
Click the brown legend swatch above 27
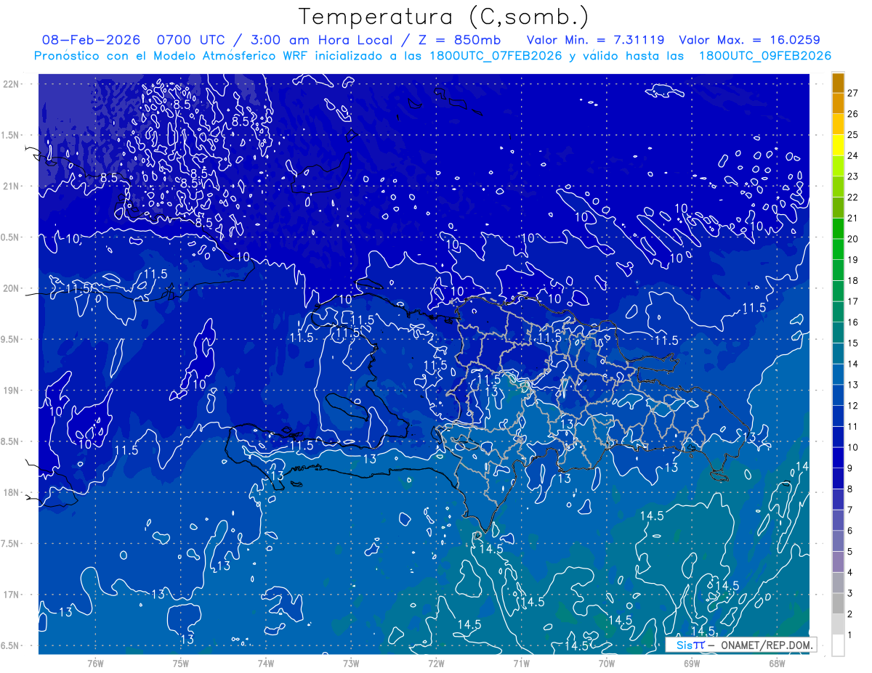tap(838, 83)
